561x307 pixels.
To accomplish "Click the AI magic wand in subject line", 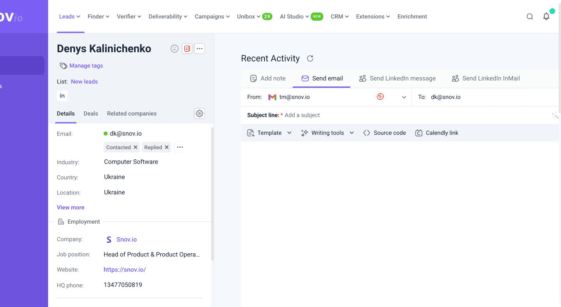I will (555, 115).
